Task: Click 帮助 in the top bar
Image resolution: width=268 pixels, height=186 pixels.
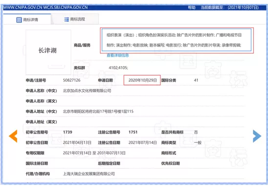Action: pyautogui.click(x=191, y=7)
